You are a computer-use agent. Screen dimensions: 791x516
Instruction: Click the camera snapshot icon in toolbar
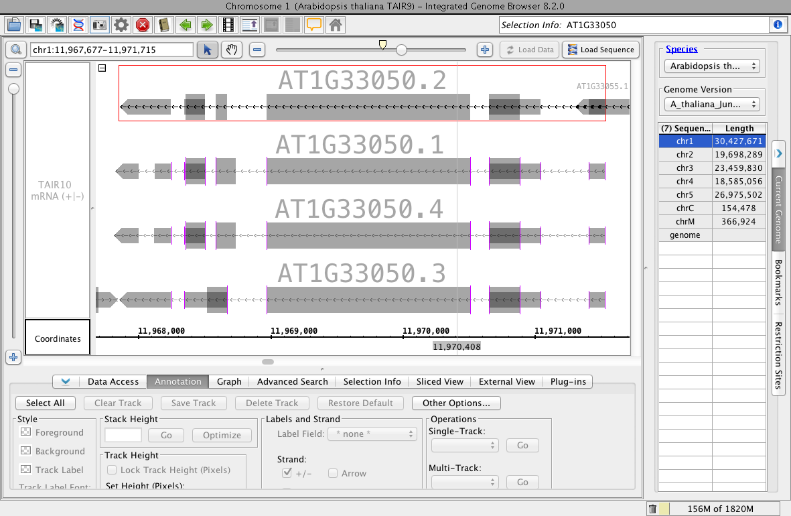click(x=100, y=25)
